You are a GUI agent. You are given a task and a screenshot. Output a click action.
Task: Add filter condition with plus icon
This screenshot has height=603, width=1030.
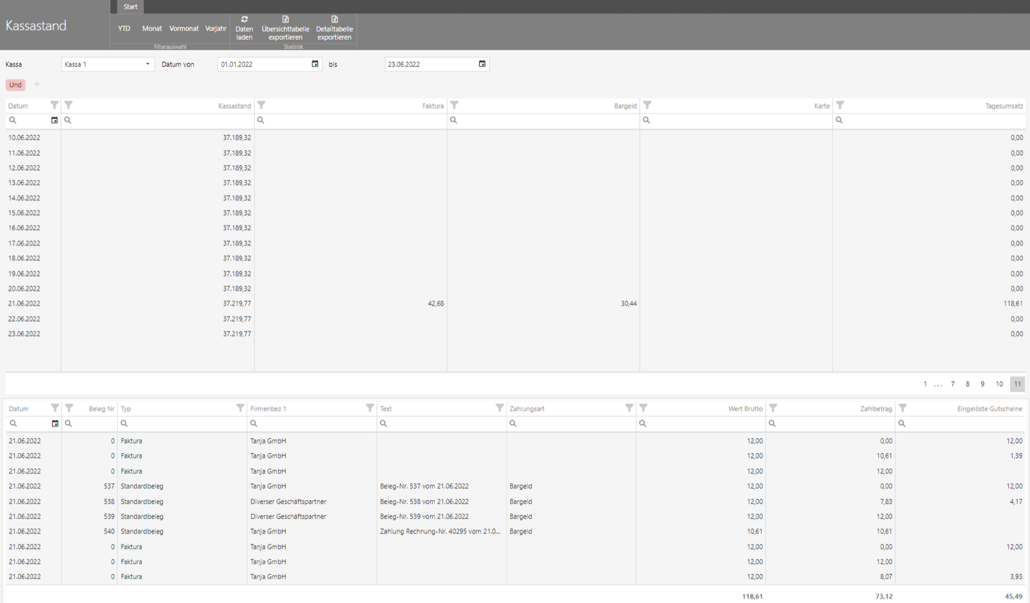click(x=37, y=84)
